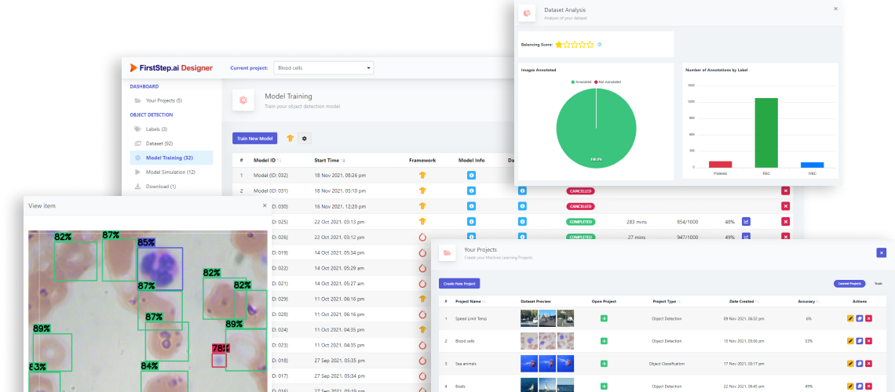Close the View item dialog
This screenshot has height=392, width=895.
point(265,205)
